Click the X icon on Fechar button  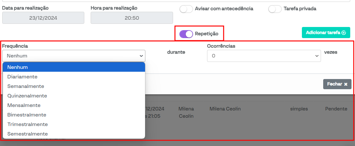click(345, 84)
